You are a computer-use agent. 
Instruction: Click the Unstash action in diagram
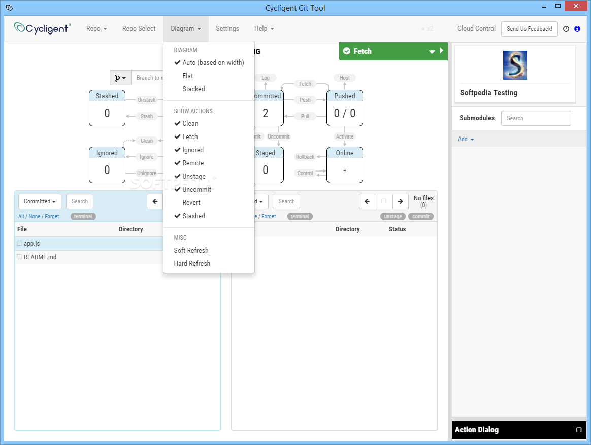coord(147,100)
